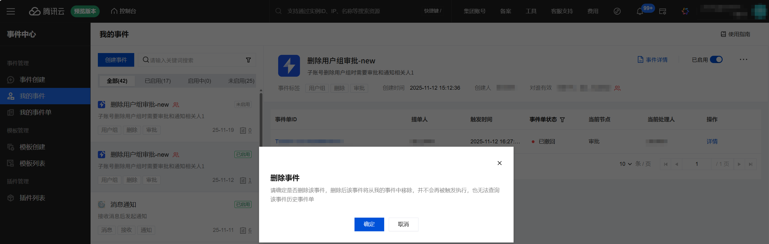The image size is (769, 244).
Task: Click the 消息 tag on 消息通知 card
Action: tap(107, 230)
